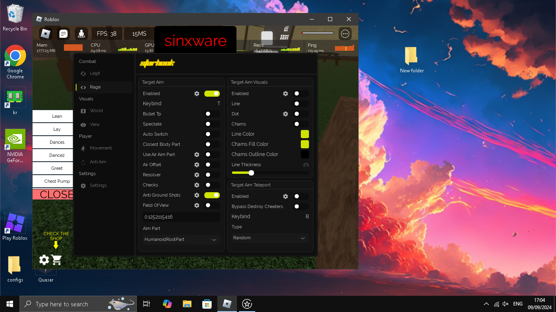Image resolution: width=556 pixels, height=312 pixels.
Task: Open the Chams Fill Color swatch
Action: pyautogui.click(x=305, y=144)
